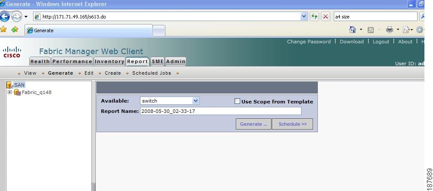Image resolution: width=433 pixels, height=191 pixels.
Task: Switch to the Admin tab
Action: 176,61
